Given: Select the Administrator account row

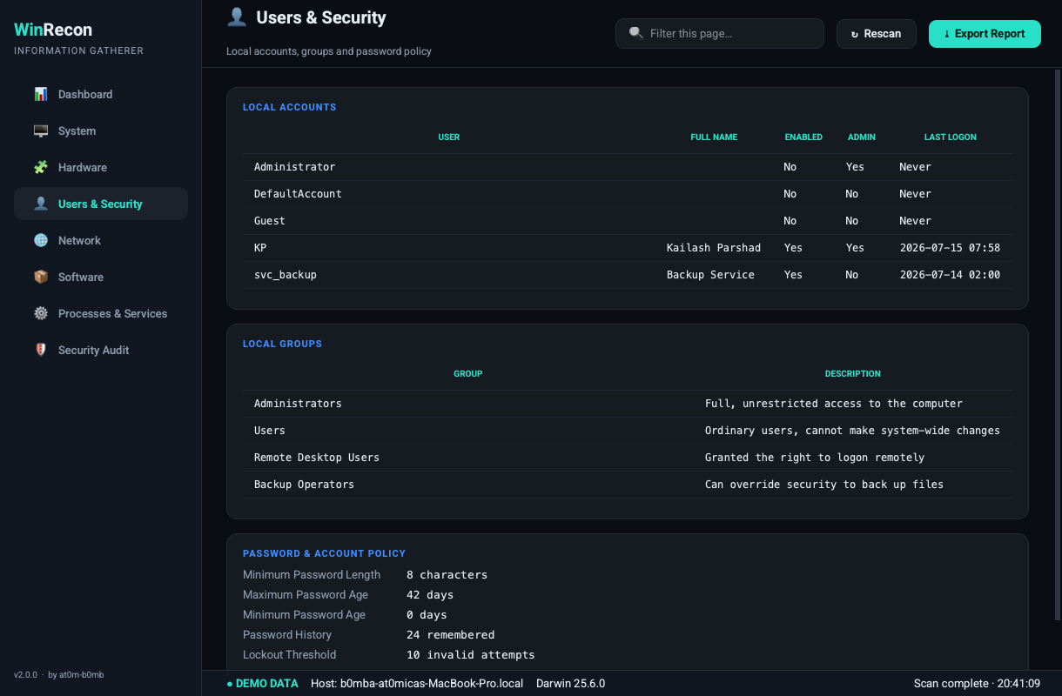Looking at the screenshot, I should (628, 167).
